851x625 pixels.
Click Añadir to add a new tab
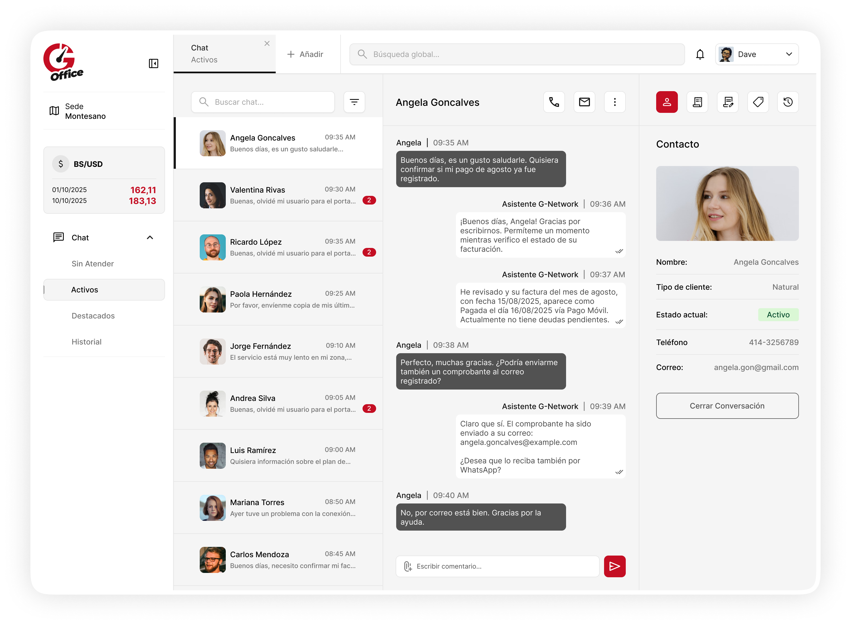(305, 55)
